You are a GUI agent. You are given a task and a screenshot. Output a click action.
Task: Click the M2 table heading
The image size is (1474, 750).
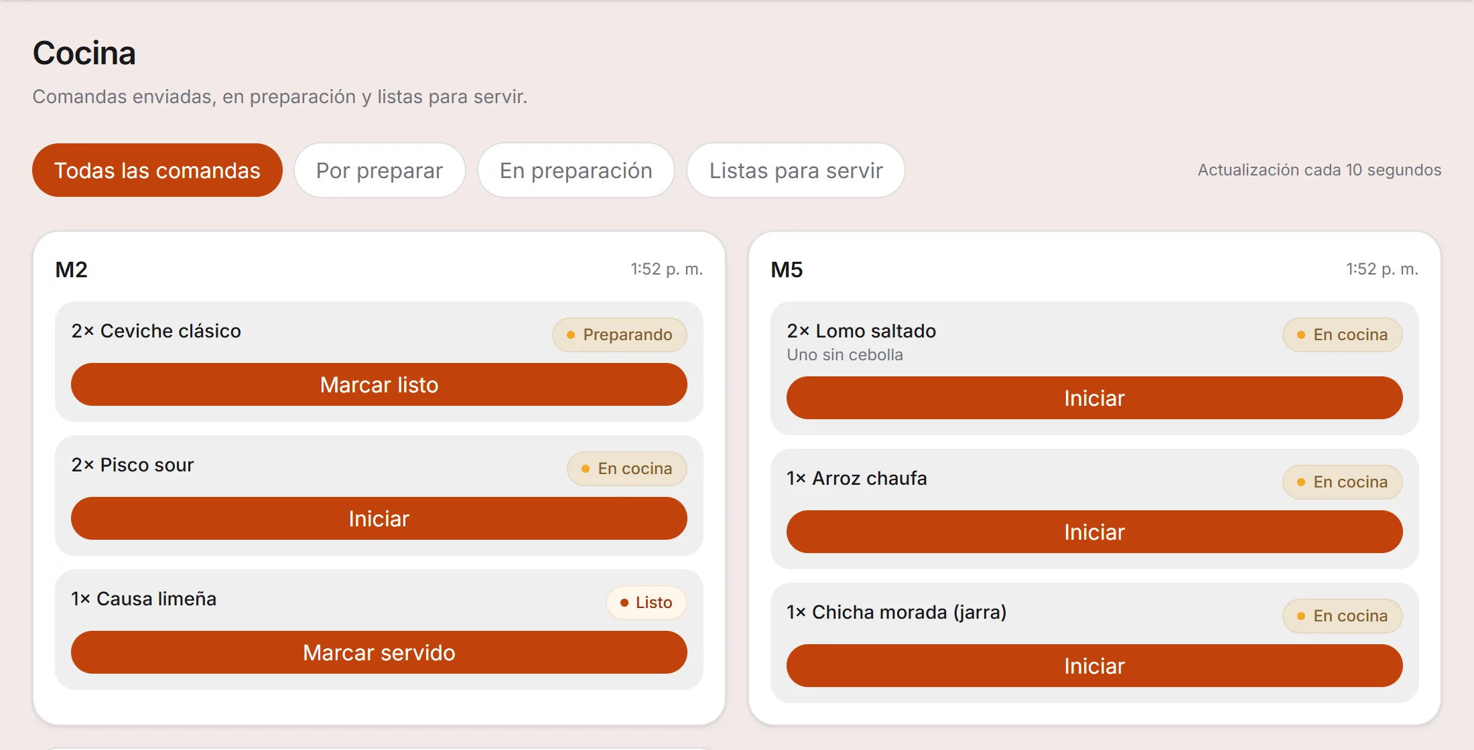tap(72, 269)
